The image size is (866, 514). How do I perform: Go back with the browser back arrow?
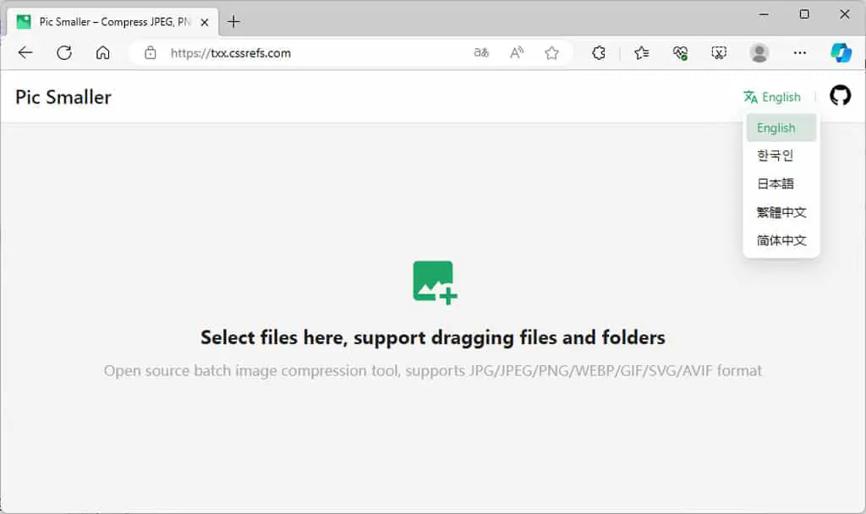(25, 53)
